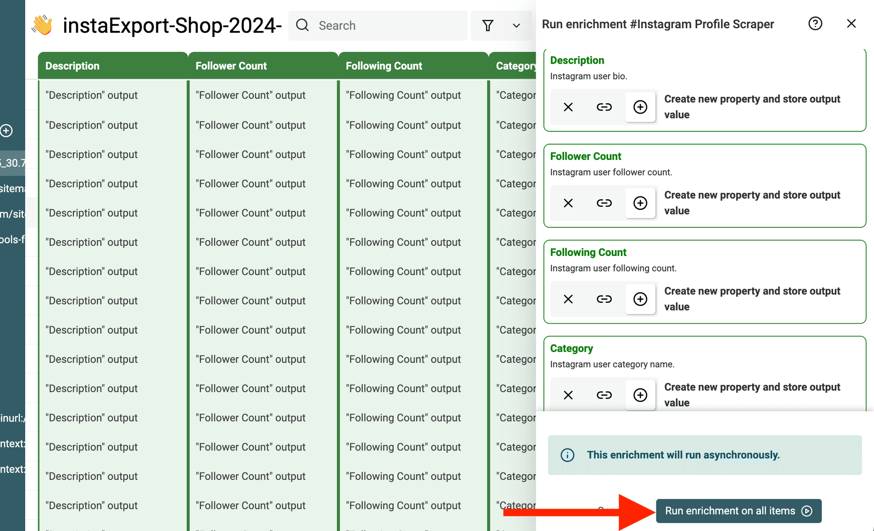Close the Run enrichment panel
Viewport: 874px width, 531px height.
(851, 24)
